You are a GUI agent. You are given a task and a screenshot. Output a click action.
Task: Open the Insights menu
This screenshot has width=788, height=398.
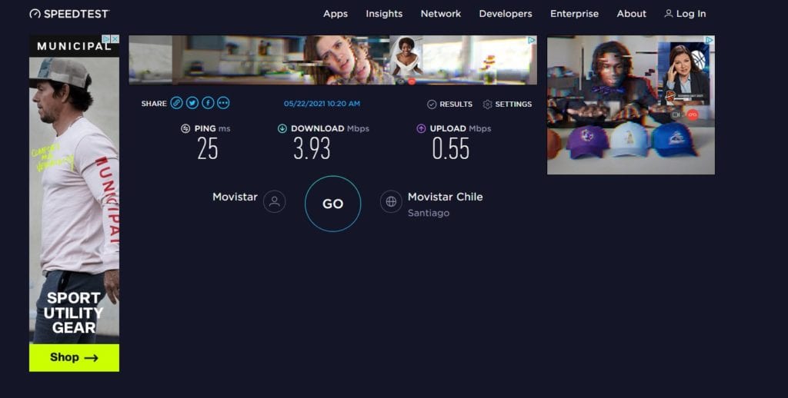click(x=384, y=14)
